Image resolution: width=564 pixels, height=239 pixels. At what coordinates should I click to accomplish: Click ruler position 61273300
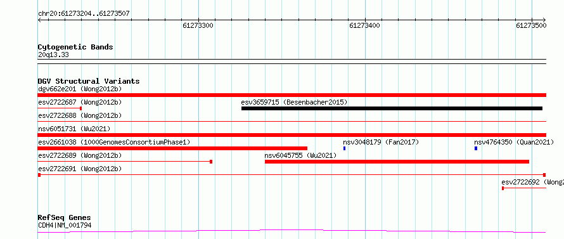click(x=198, y=25)
